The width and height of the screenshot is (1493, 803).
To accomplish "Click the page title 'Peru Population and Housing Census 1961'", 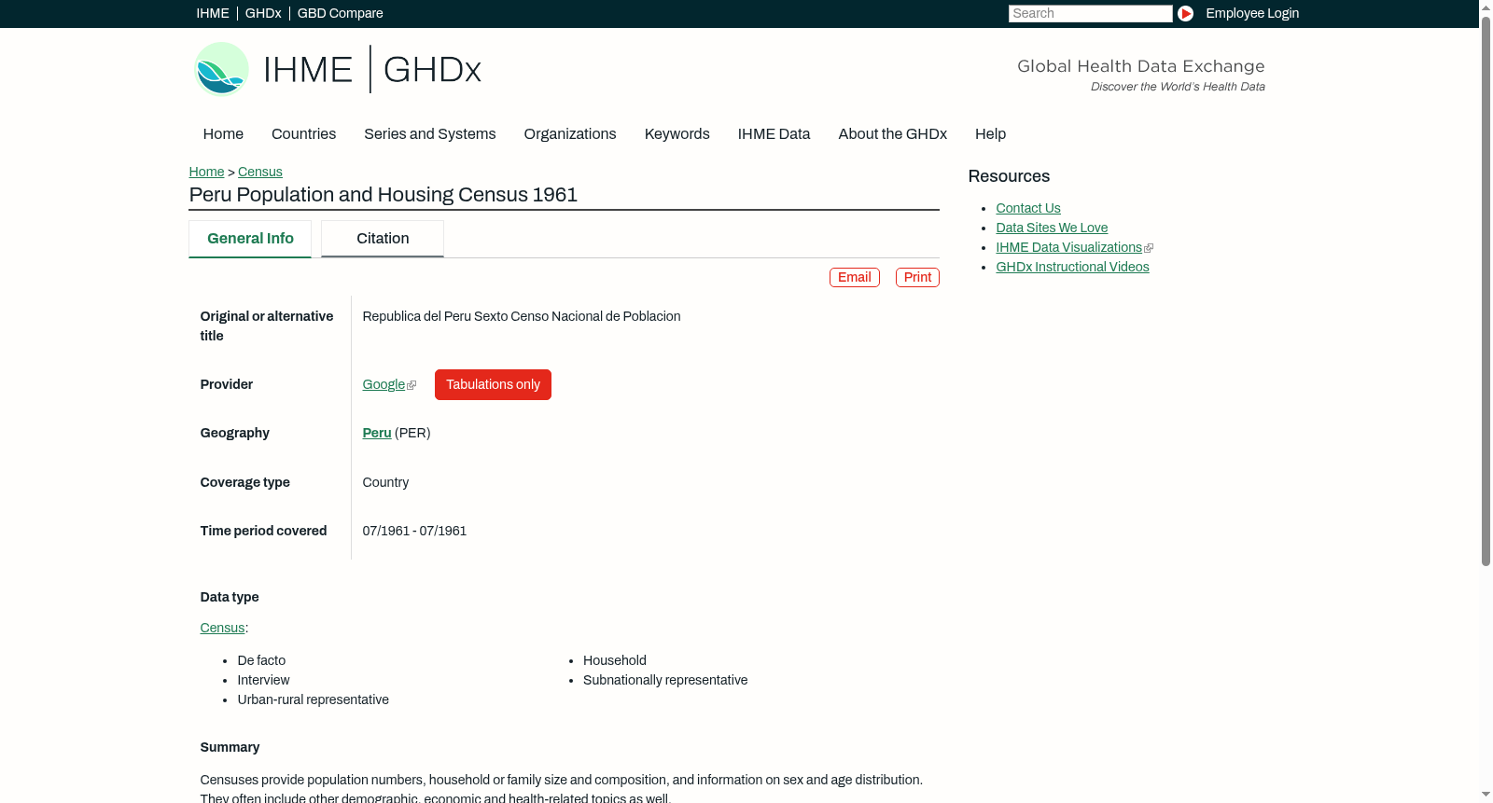I will pyautogui.click(x=384, y=194).
